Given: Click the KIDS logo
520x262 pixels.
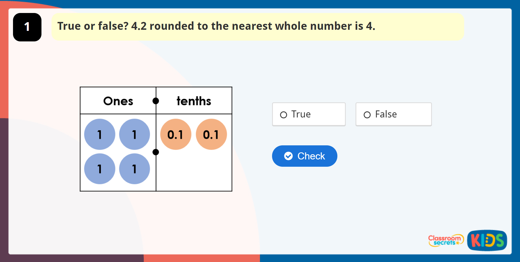Looking at the screenshot, I should pos(487,240).
